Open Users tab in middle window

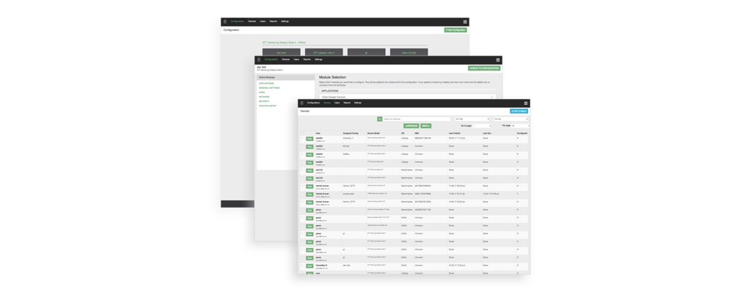point(296,60)
